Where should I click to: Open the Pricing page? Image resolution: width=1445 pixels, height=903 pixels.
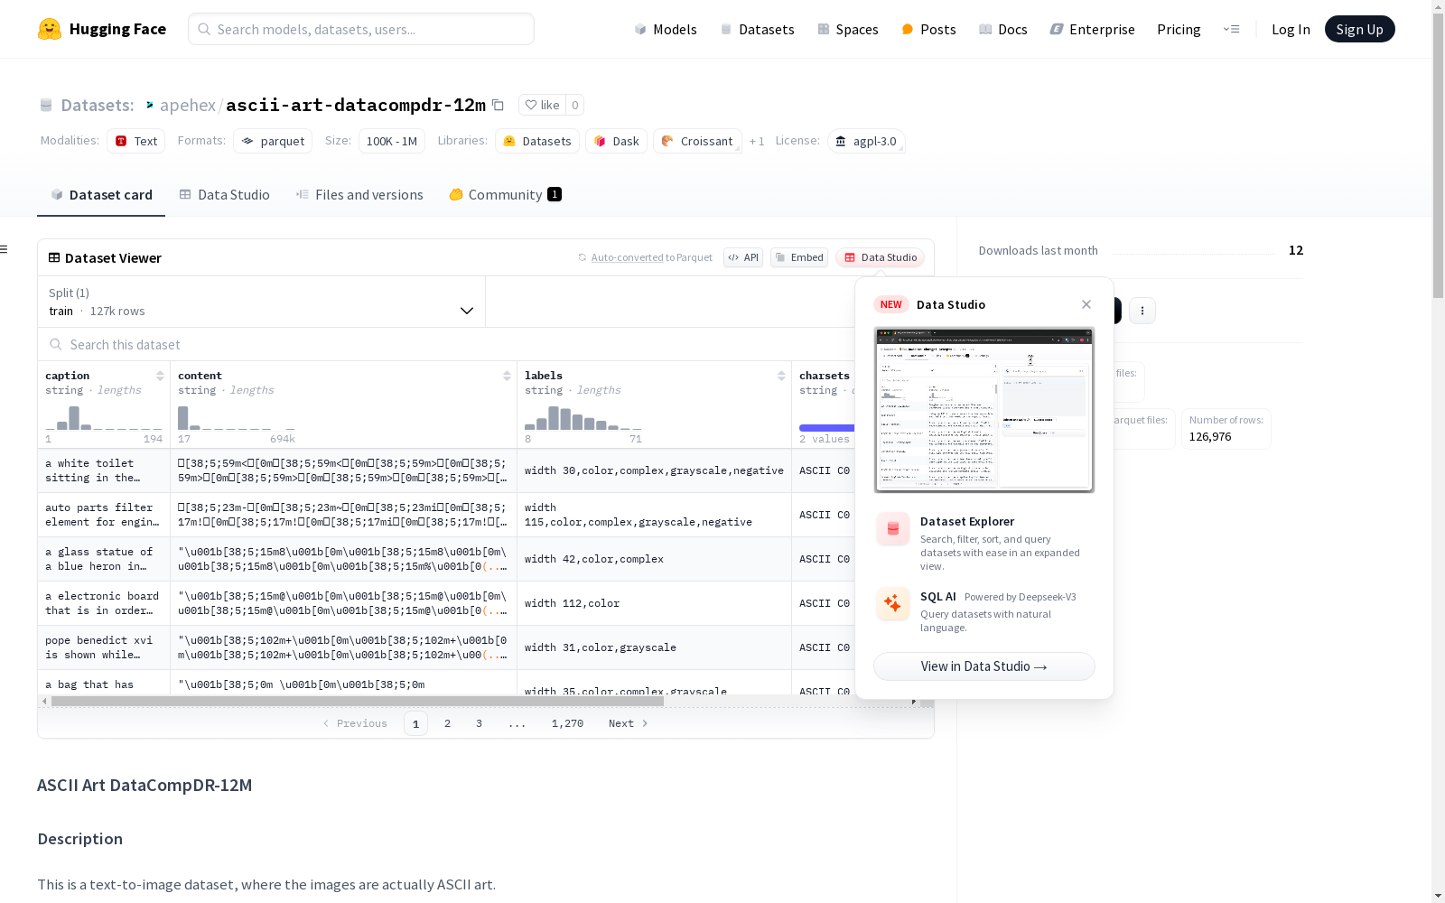click(1179, 29)
